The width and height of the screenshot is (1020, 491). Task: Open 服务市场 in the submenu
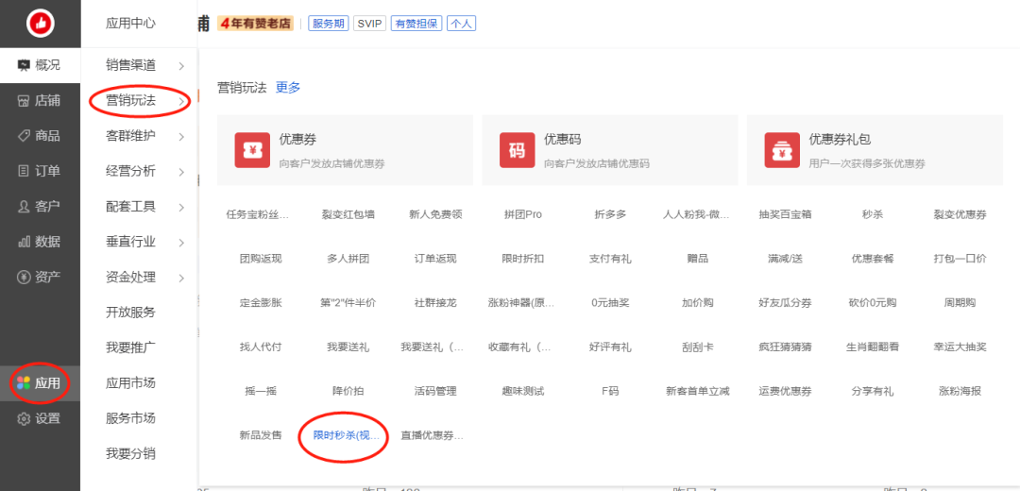[x=130, y=418]
